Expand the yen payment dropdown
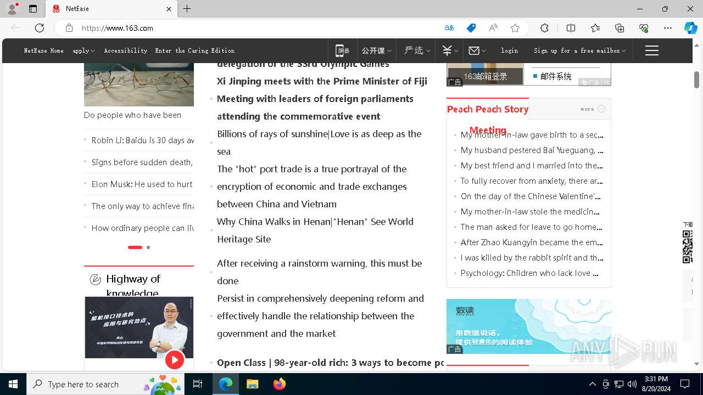Viewport: 703px width, 395px height. tap(450, 50)
